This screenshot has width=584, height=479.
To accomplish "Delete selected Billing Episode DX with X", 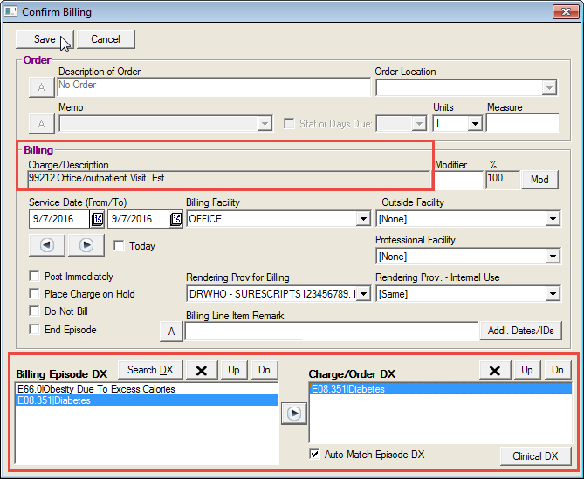I will (x=202, y=370).
